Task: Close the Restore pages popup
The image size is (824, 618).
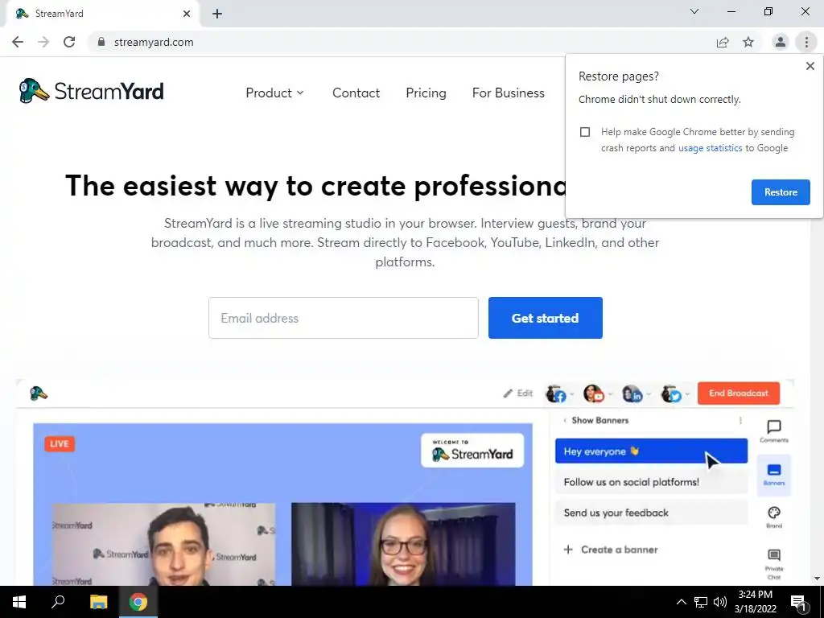Action: (810, 66)
